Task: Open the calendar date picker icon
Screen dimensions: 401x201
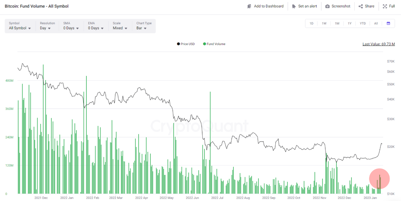Action: coord(388,23)
